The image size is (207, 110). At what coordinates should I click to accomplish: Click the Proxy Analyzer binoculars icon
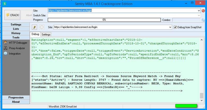pos(5,48)
